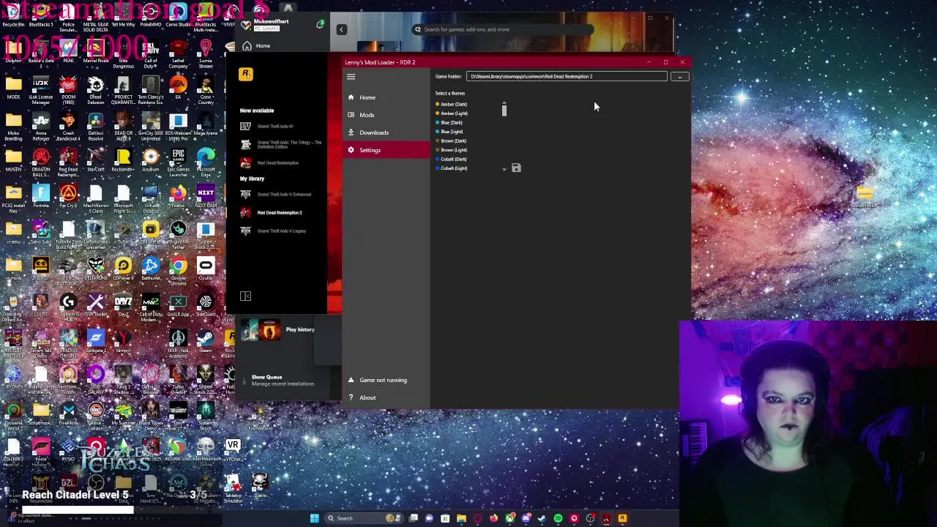Select the Epic Games Launcher desktop icon
937x527 pixels.
(178, 161)
